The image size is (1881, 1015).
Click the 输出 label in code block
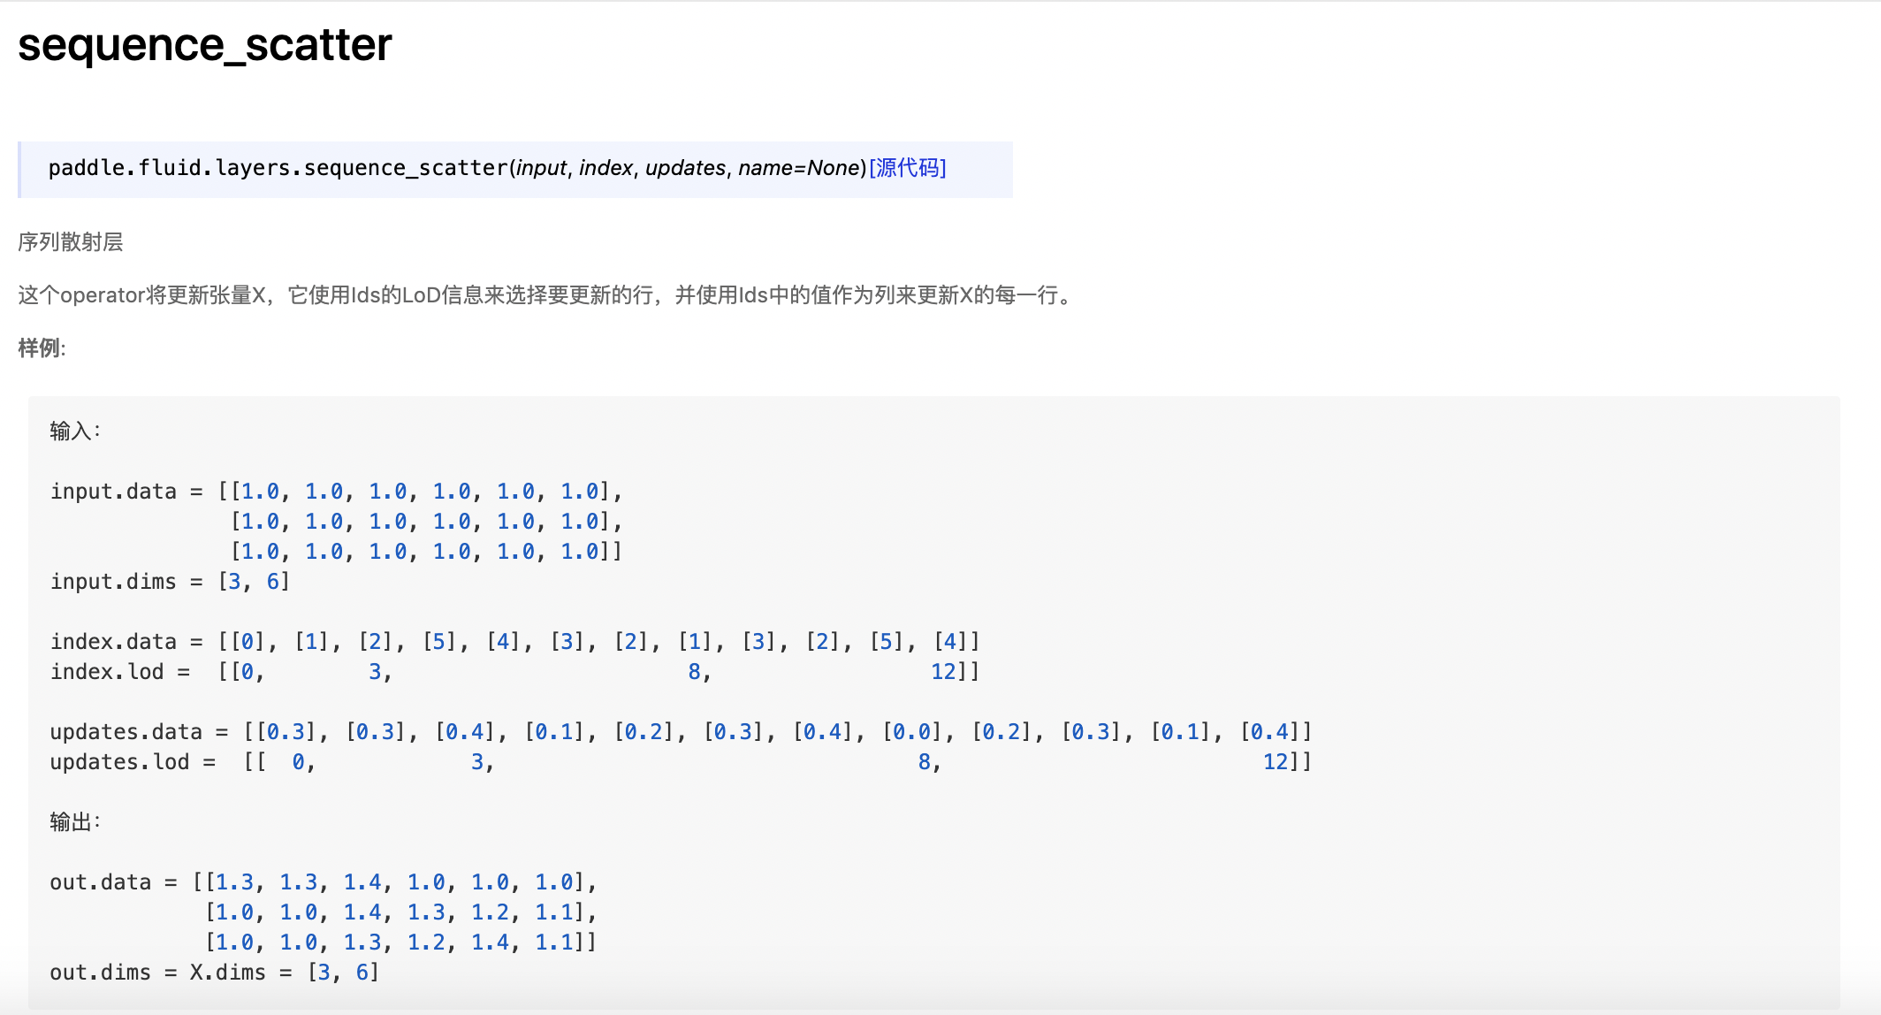74,822
